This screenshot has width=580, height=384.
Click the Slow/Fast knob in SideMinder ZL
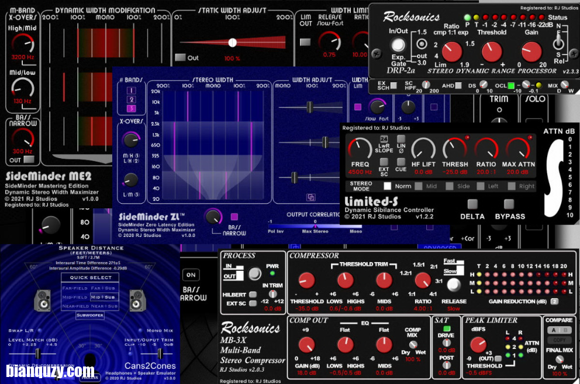[377, 107]
